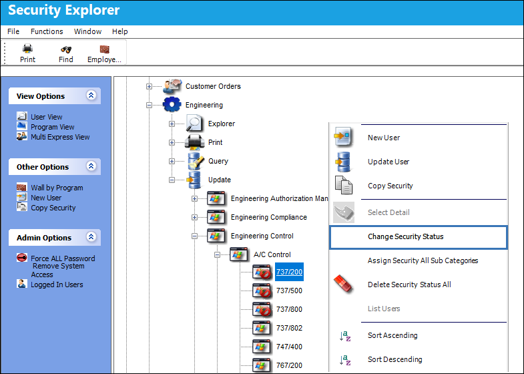Click the Update User database icon

pos(344,162)
